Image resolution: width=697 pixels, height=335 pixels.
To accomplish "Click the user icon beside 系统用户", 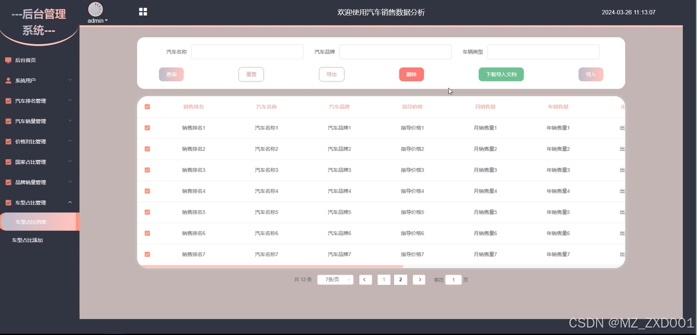I will [8, 80].
